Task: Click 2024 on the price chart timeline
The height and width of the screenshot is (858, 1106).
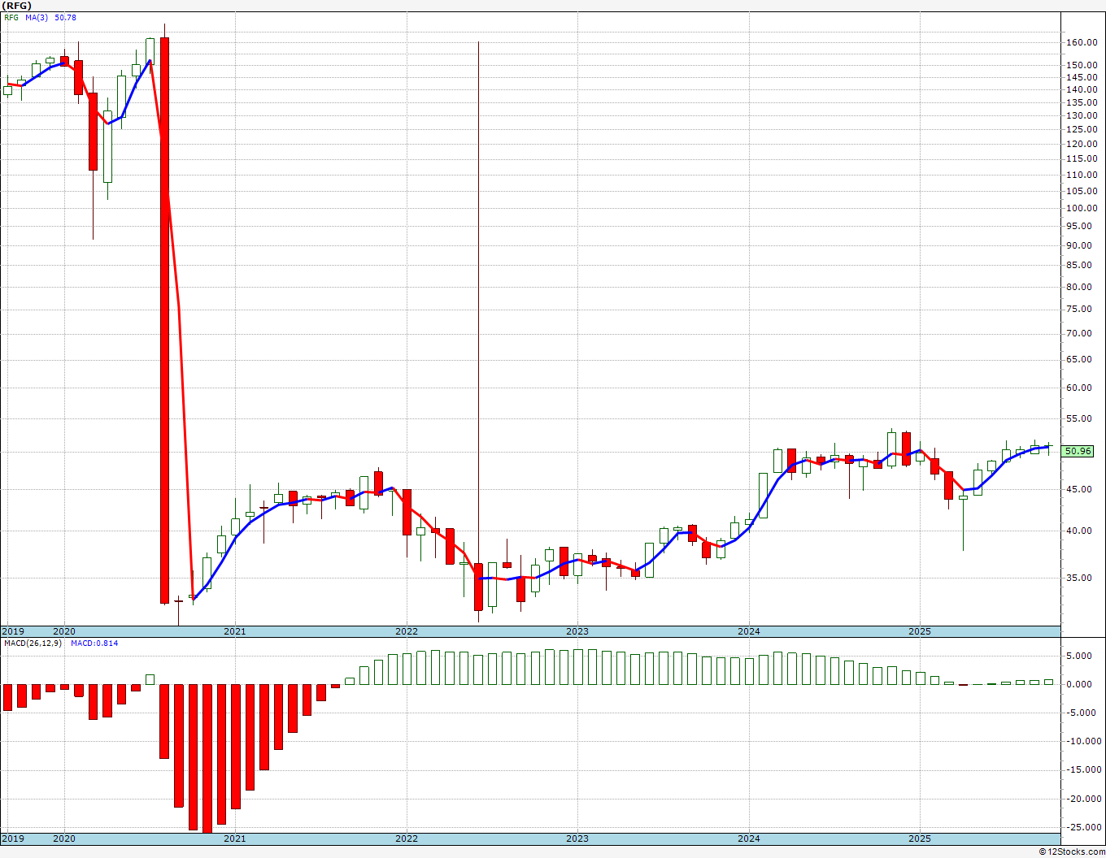Action: click(x=748, y=631)
